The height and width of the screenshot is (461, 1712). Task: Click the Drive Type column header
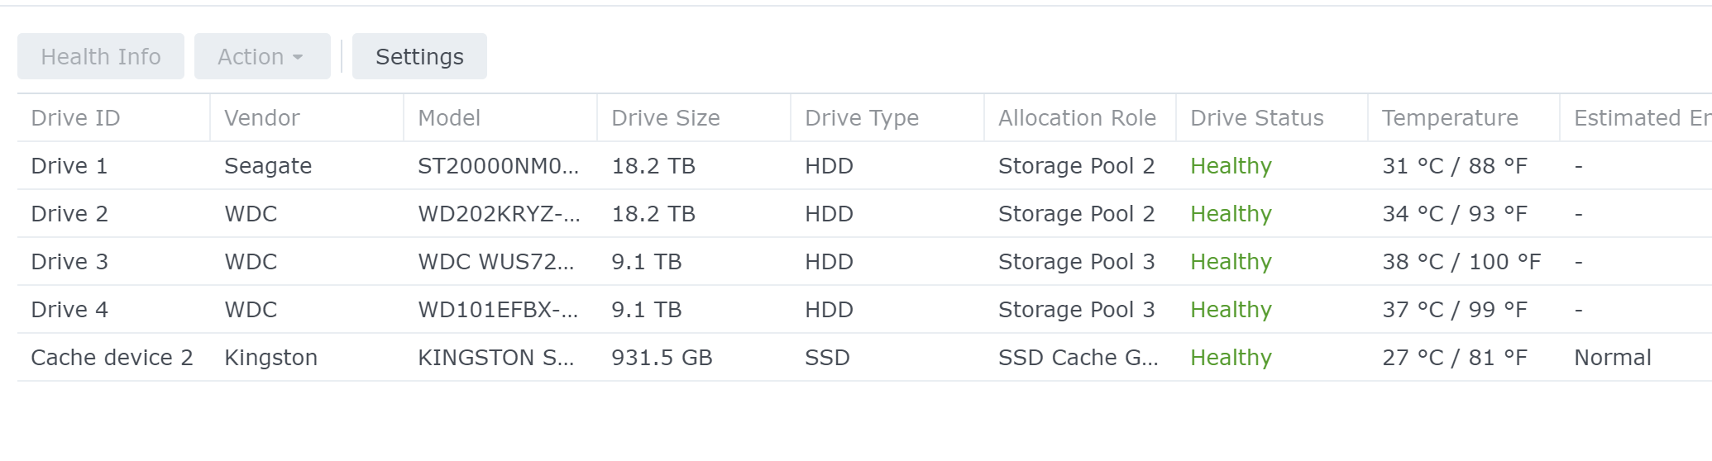point(862,118)
